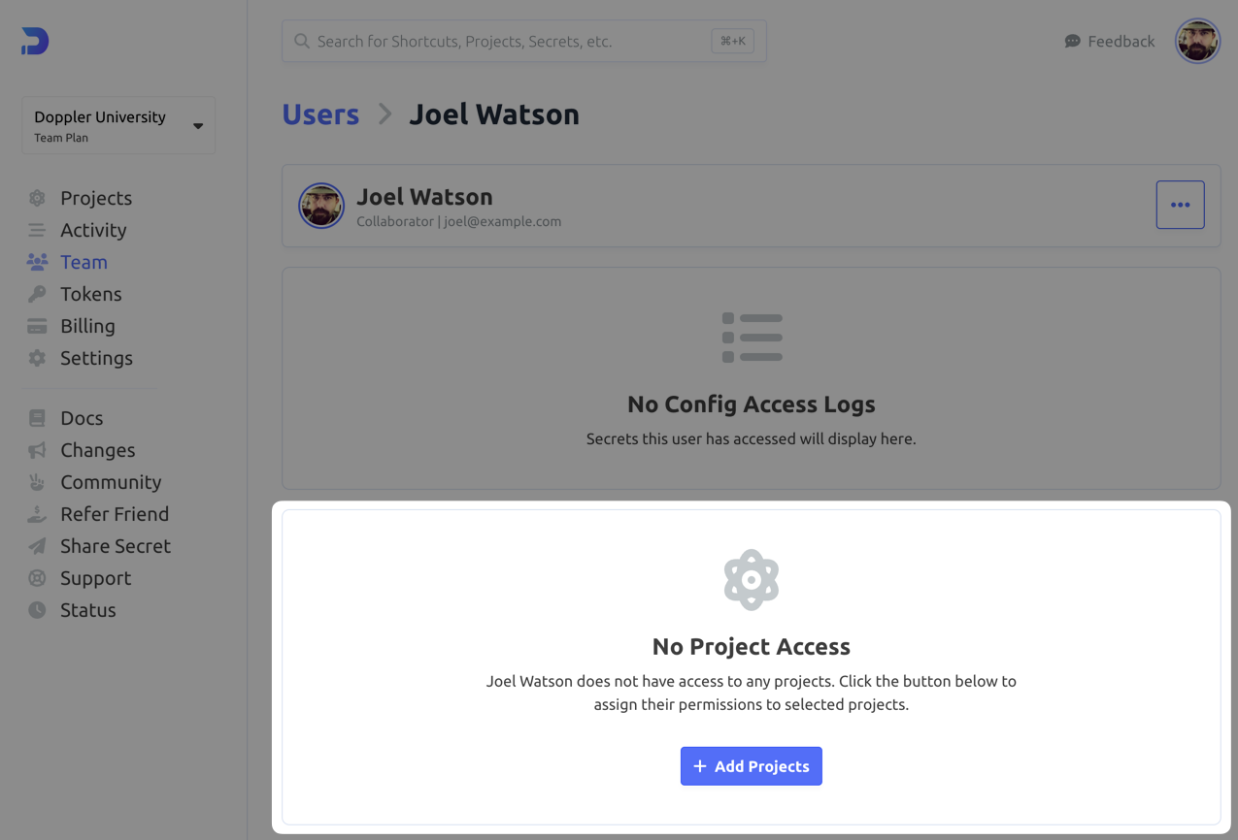Image resolution: width=1238 pixels, height=840 pixels.
Task: Click the Refer Friend icon
Action: (37, 514)
